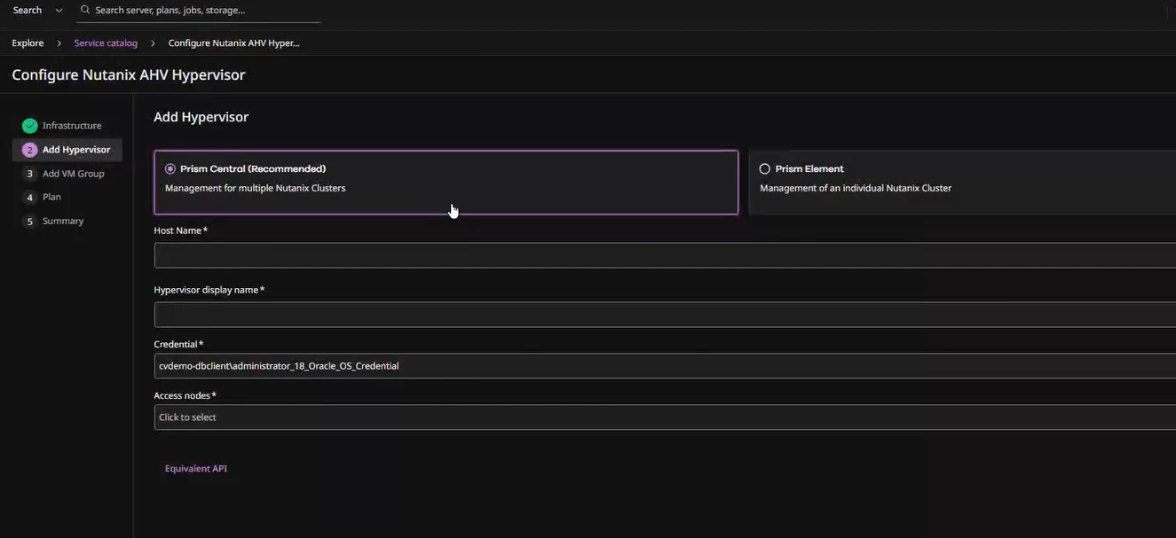The height and width of the screenshot is (538, 1176).
Task: Click the step 5 number badge
Action: [29, 222]
